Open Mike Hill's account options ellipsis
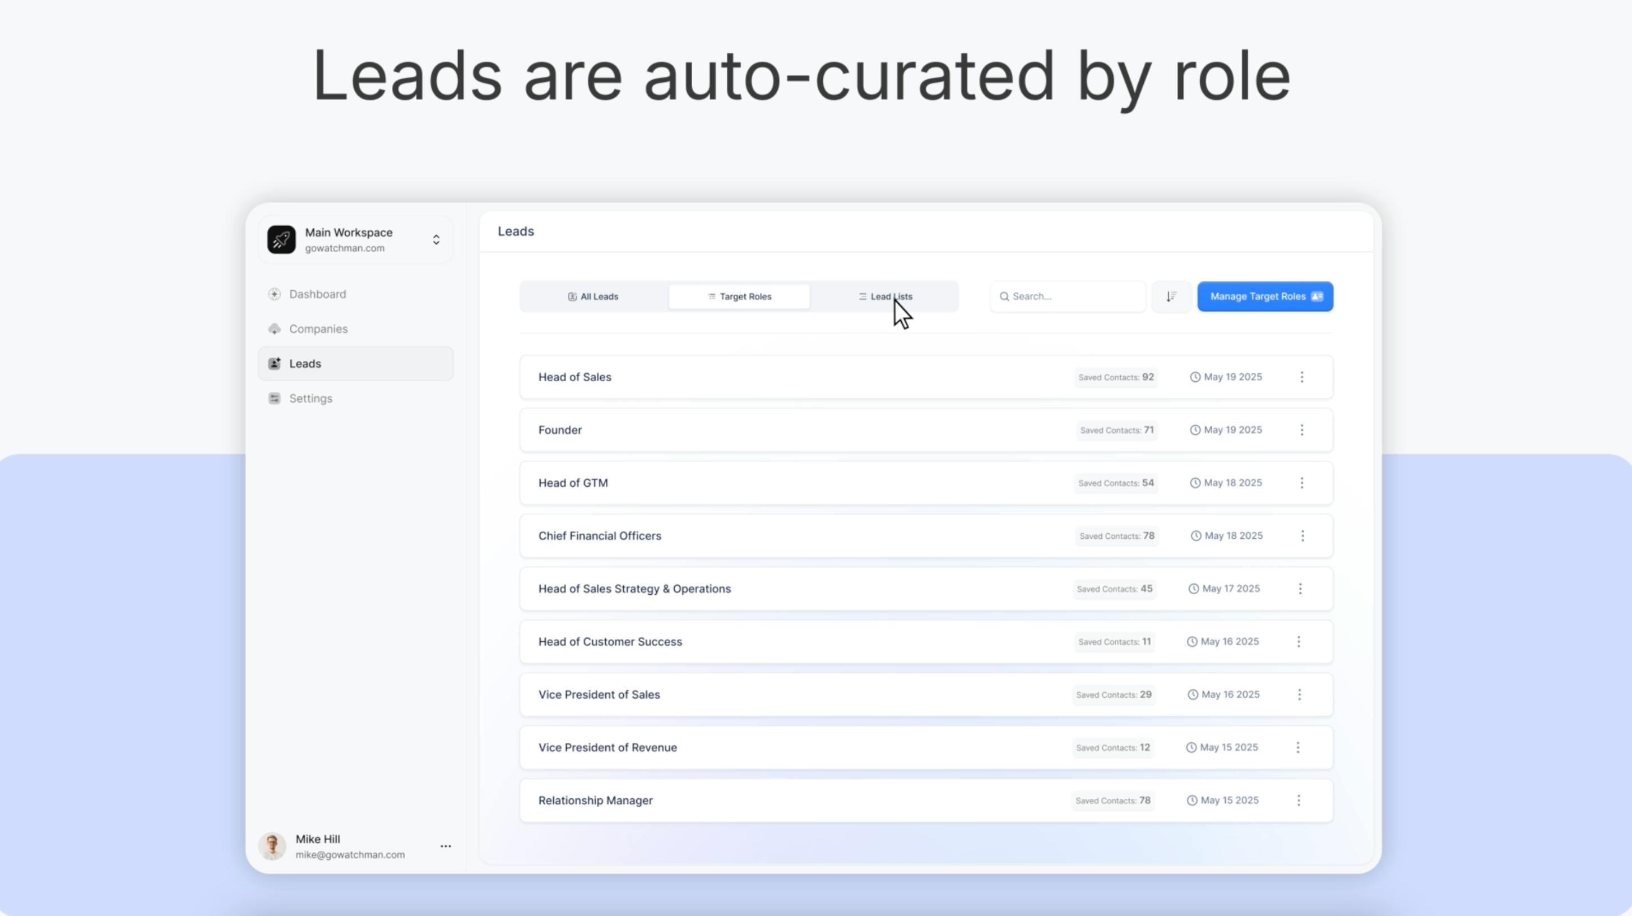 446,846
